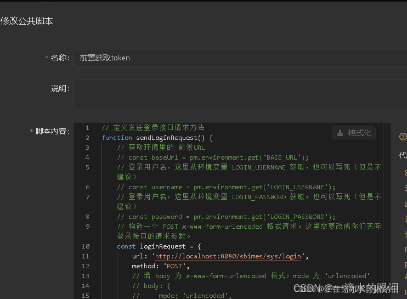Click the const baseUrl comment on line 4
Viewport: 407px width, 299px height.
(213, 157)
